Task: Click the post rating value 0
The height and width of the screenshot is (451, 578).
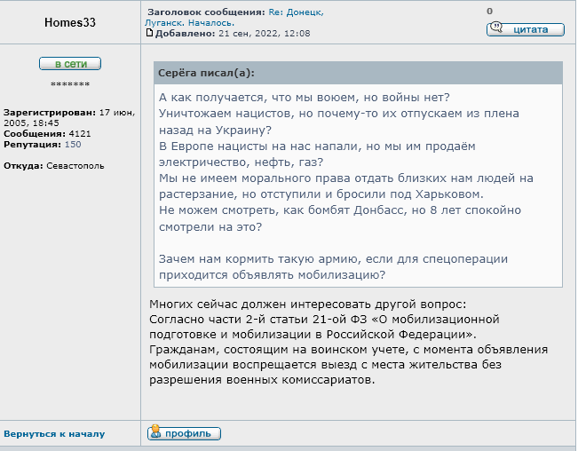Action: pos(489,11)
